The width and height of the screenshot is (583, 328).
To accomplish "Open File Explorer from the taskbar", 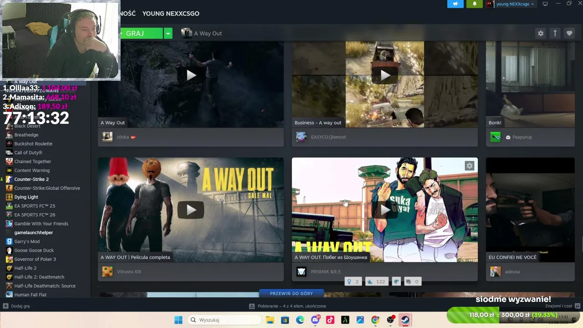I will click(270, 320).
